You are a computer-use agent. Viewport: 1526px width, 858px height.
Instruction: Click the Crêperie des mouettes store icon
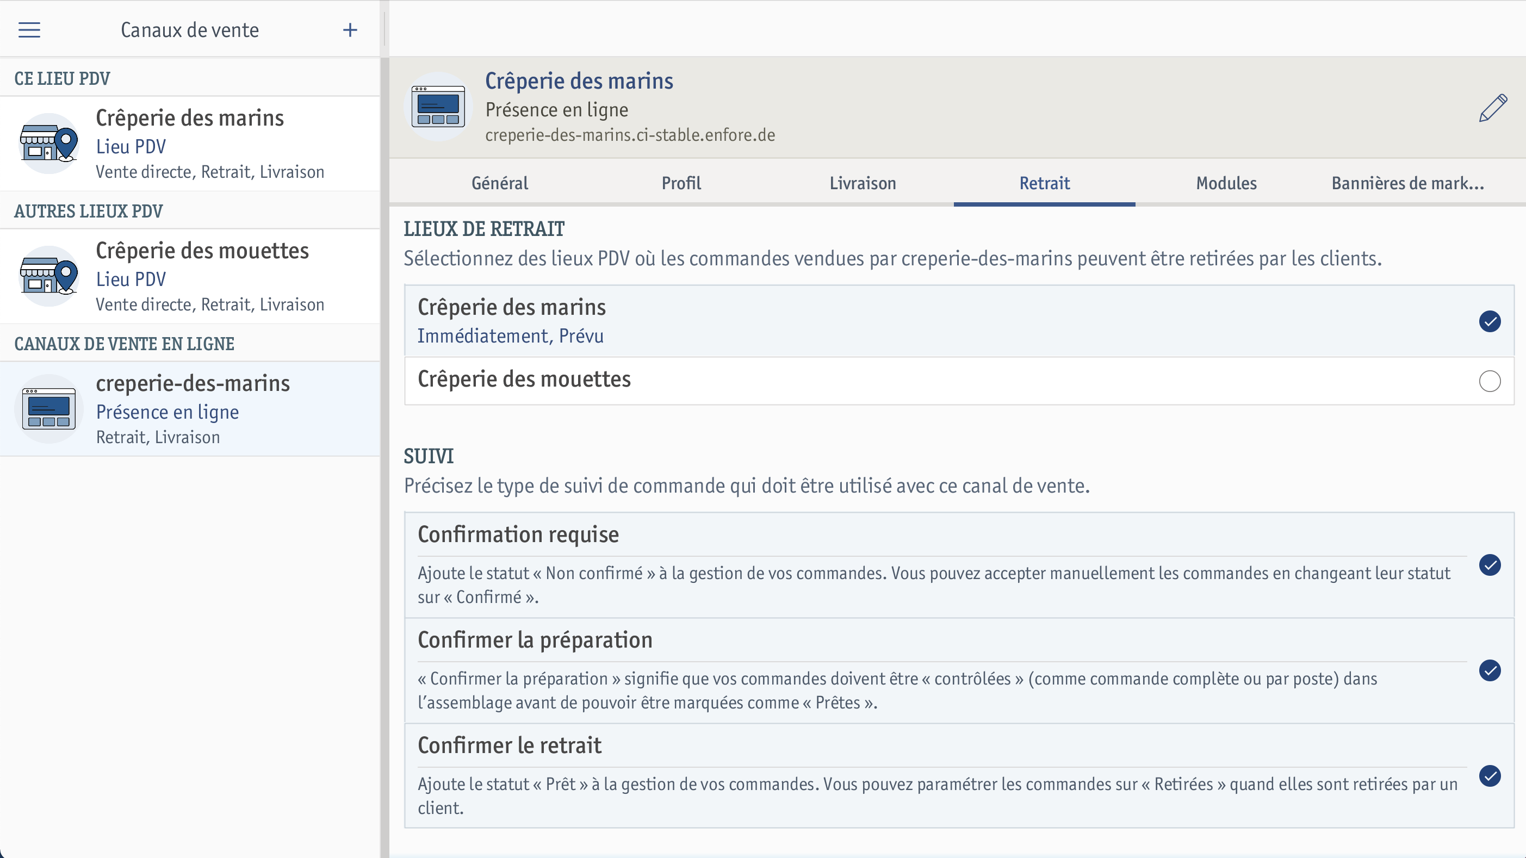[48, 276]
